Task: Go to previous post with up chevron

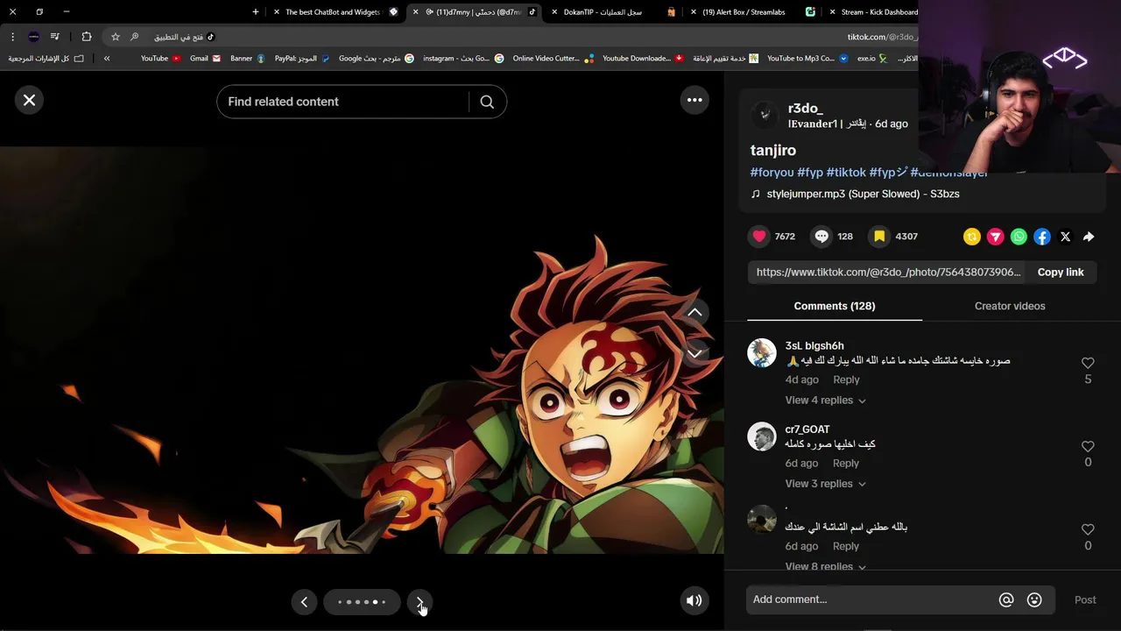Action: point(694,313)
